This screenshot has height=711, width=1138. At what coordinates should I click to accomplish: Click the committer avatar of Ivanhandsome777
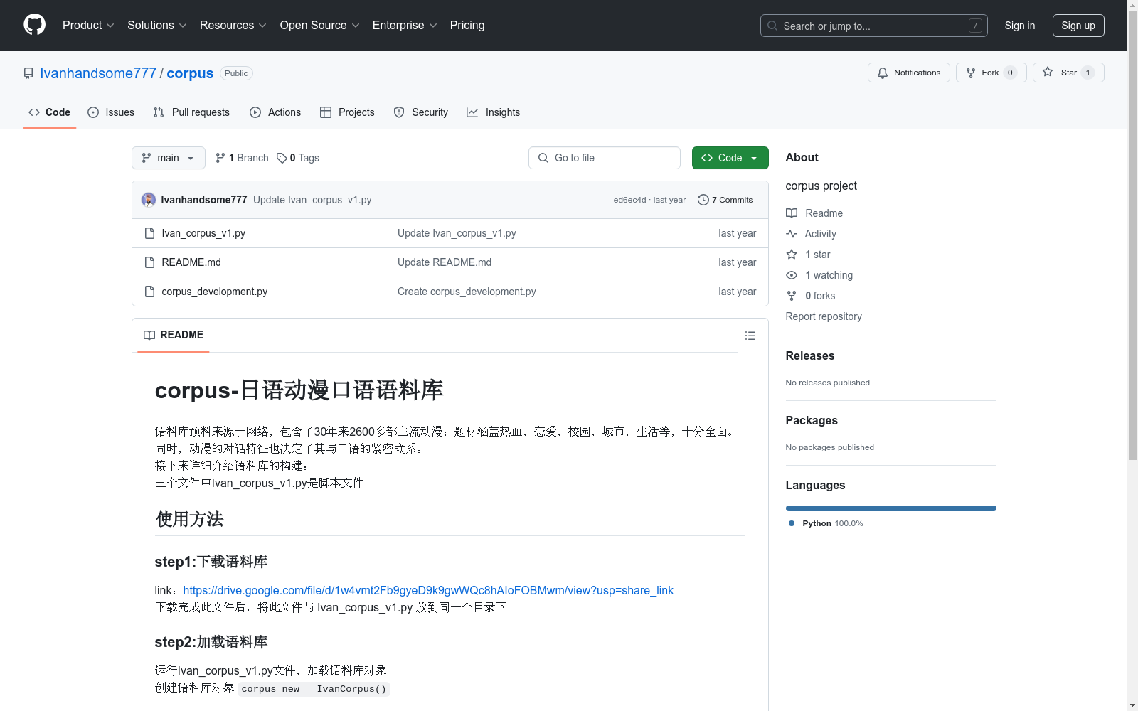pos(149,200)
